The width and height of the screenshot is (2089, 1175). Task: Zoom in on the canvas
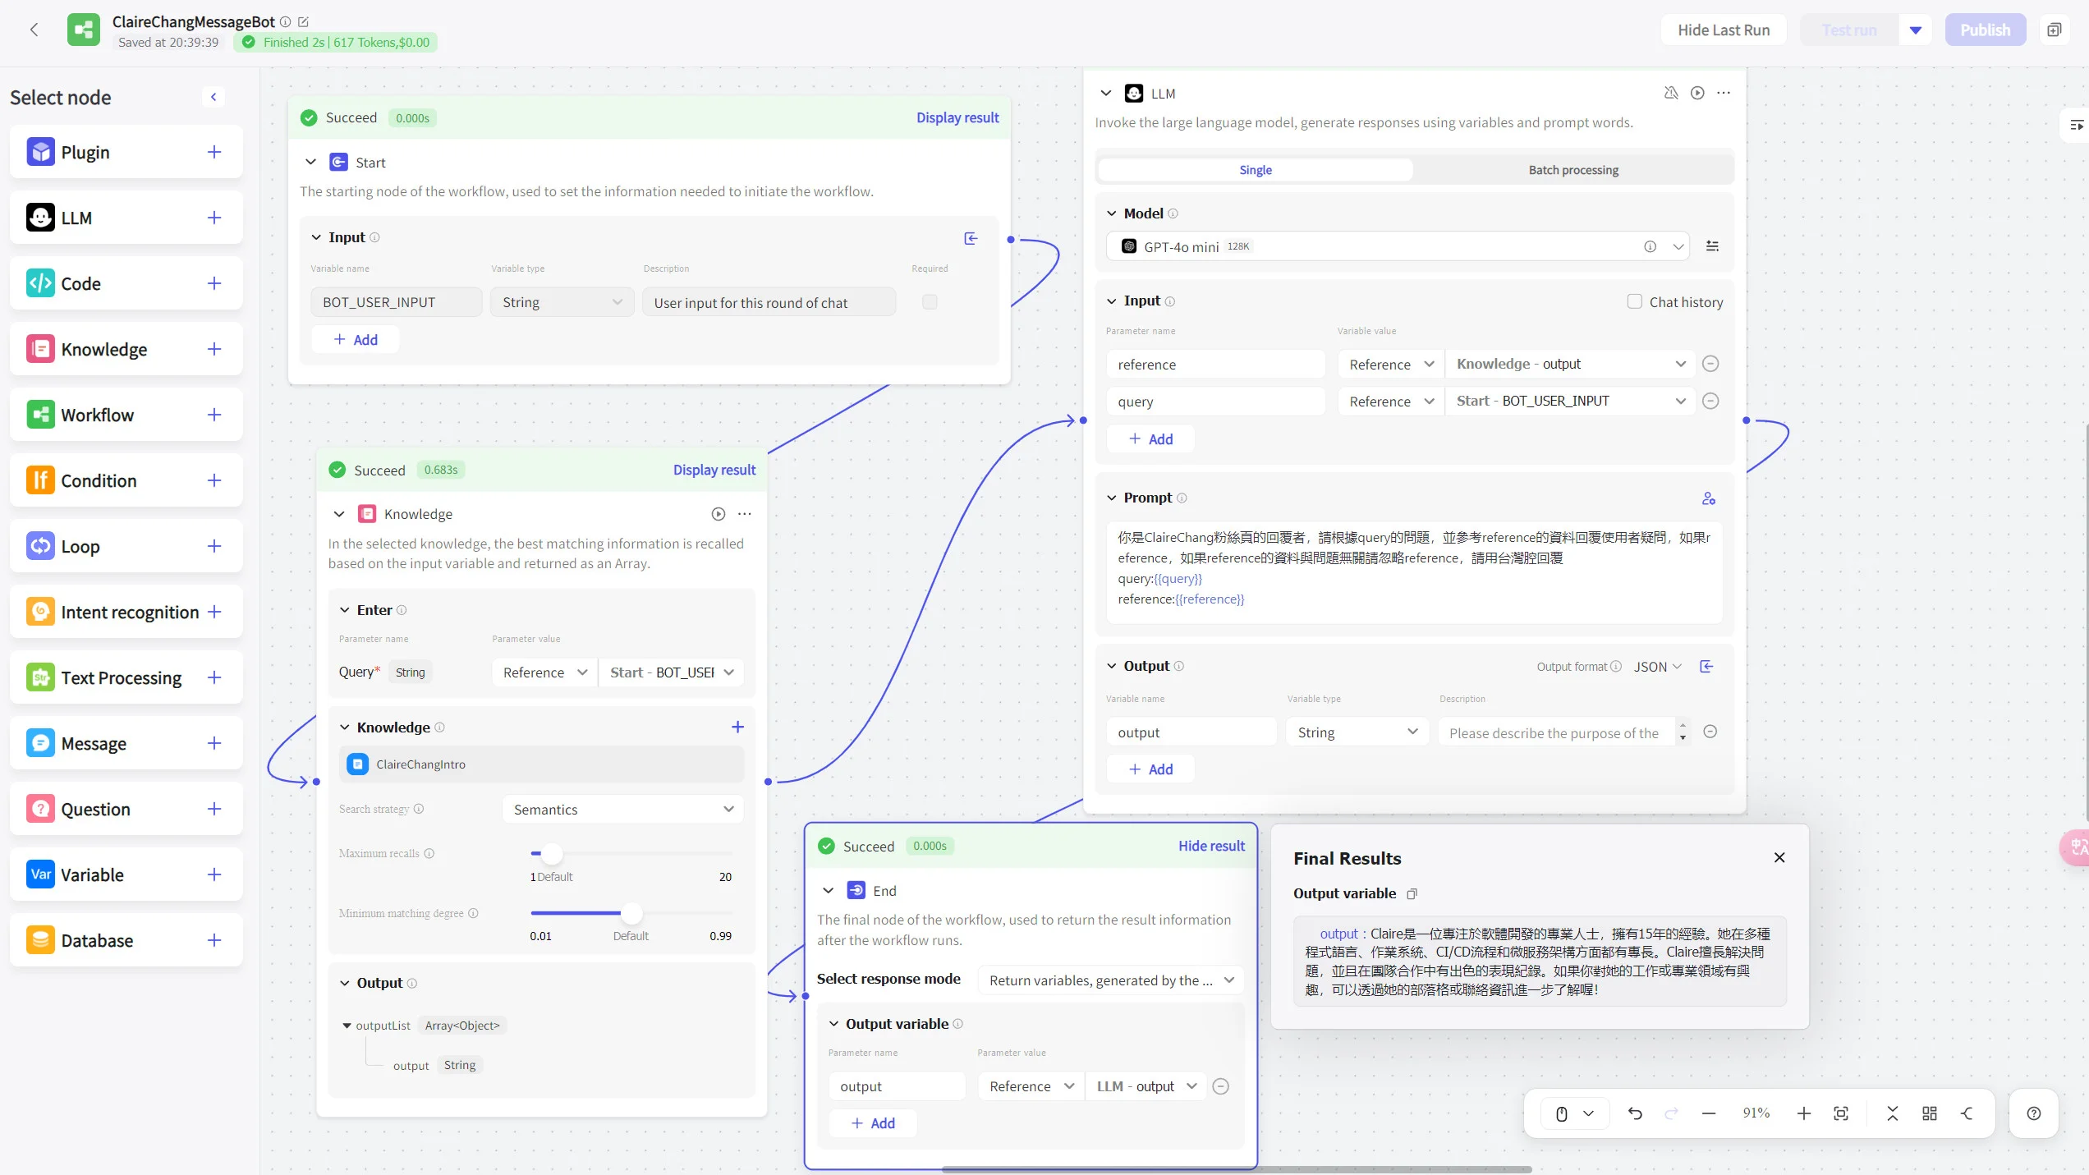(1804, 1113)
